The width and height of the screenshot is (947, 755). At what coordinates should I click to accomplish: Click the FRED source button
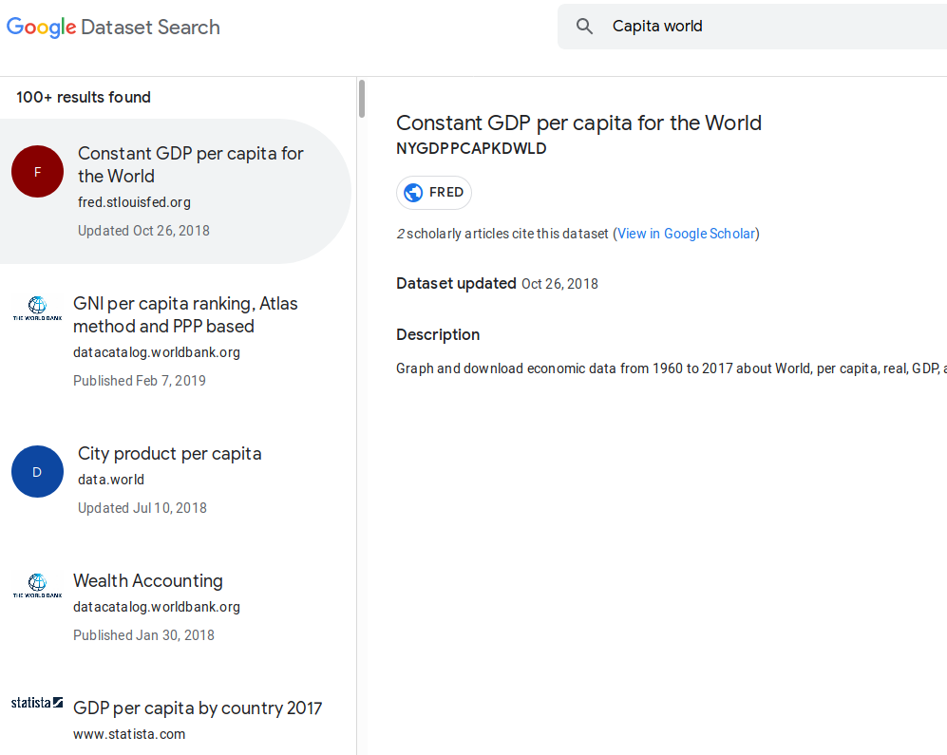point(434,193)
